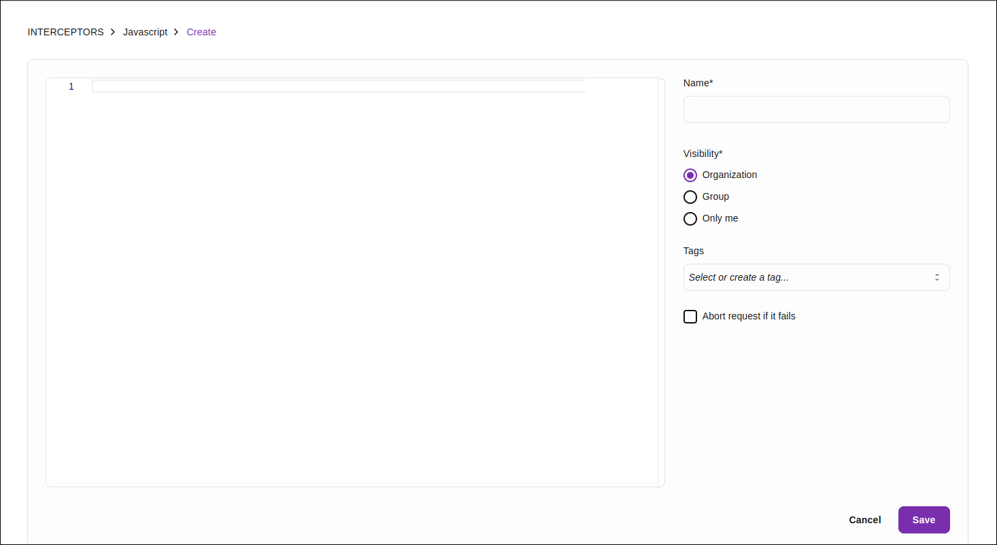Image resolution: width=997 pixels, height=545 pixels.
Task: Cancel the interceptor creation
Action: tap(864, 519)
